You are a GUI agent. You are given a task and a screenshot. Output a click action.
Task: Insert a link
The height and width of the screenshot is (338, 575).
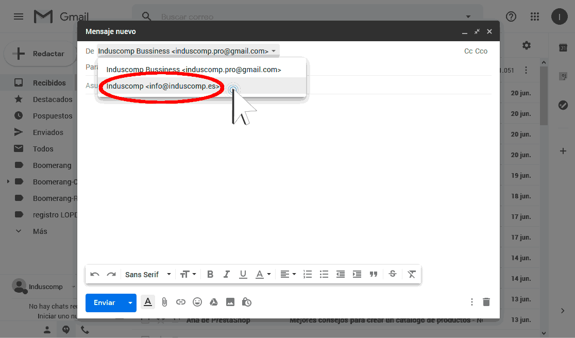point(180,302)
